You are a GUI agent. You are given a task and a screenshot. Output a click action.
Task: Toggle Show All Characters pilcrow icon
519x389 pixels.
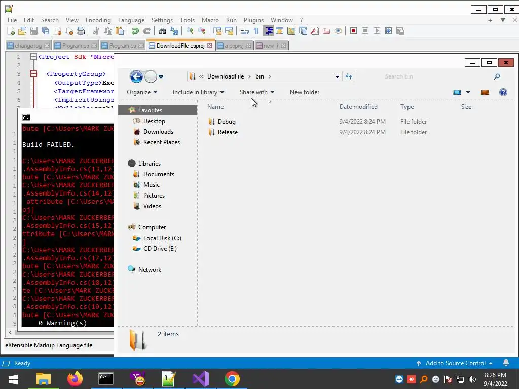click(256, 31)
